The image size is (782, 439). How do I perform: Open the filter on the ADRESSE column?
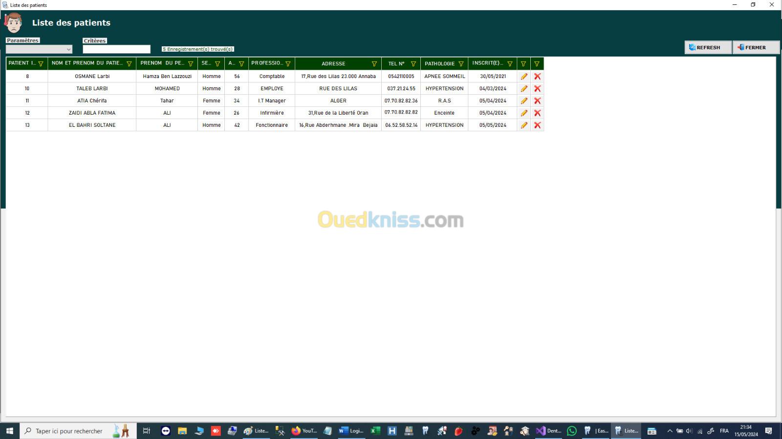tap(374, 64)
